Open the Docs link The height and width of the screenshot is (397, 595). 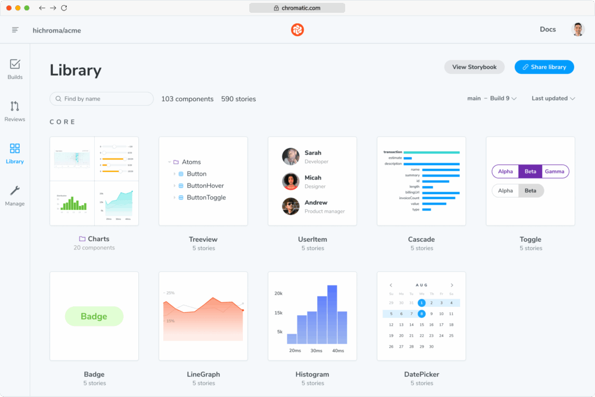coord(547,30)
